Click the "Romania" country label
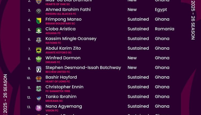This screenshot has height=115, width=201. coord(165,29)
